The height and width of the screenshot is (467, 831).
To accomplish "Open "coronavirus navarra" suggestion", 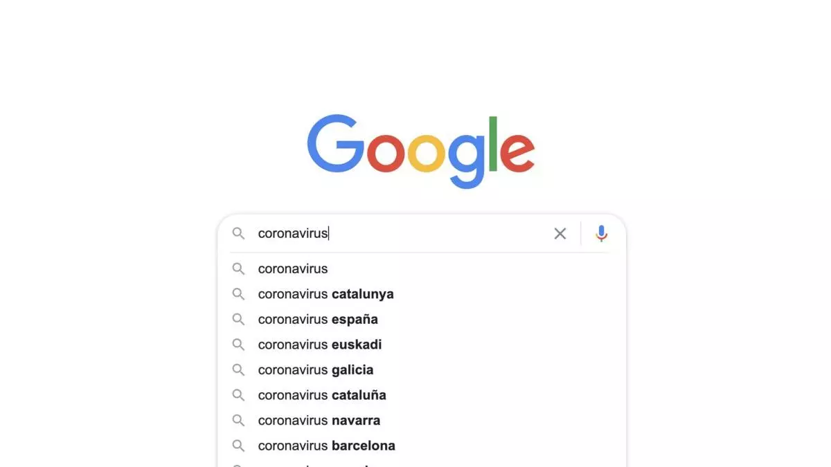I will point(319,421).
